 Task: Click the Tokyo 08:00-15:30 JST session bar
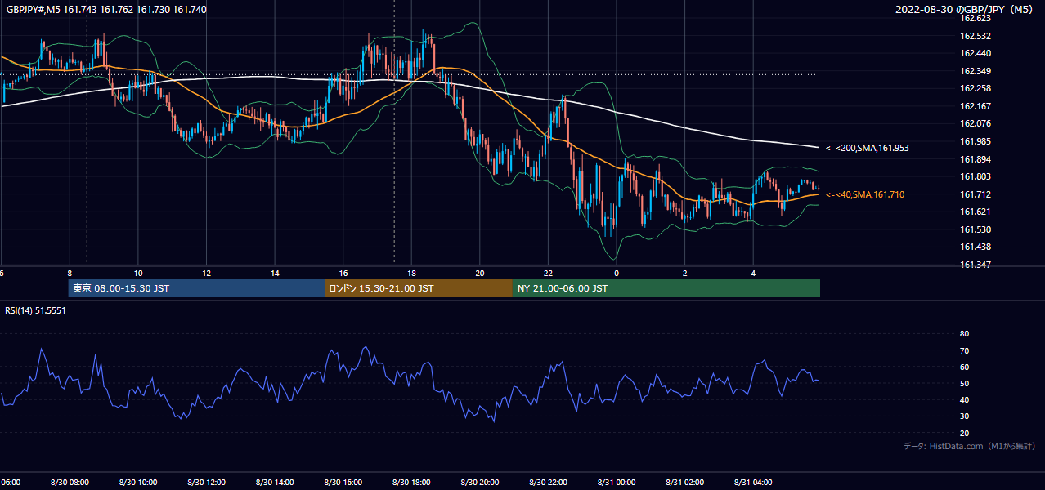pyautogui.click(x=196, y=288)
